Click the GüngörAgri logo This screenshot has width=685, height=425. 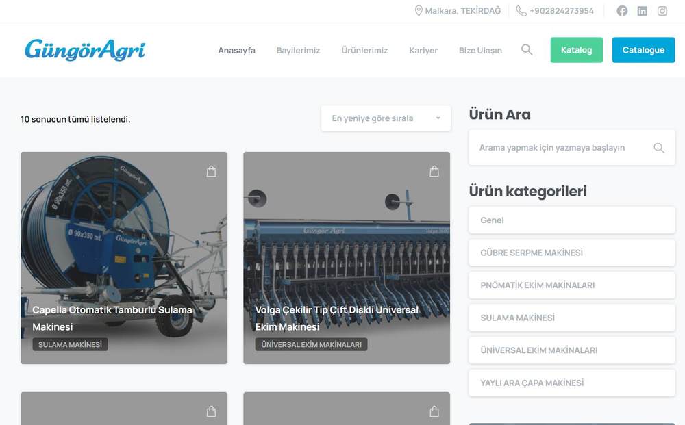point(85,50)
